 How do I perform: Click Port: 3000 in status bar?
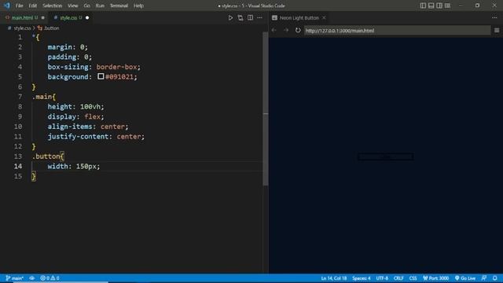pos(435,278)
